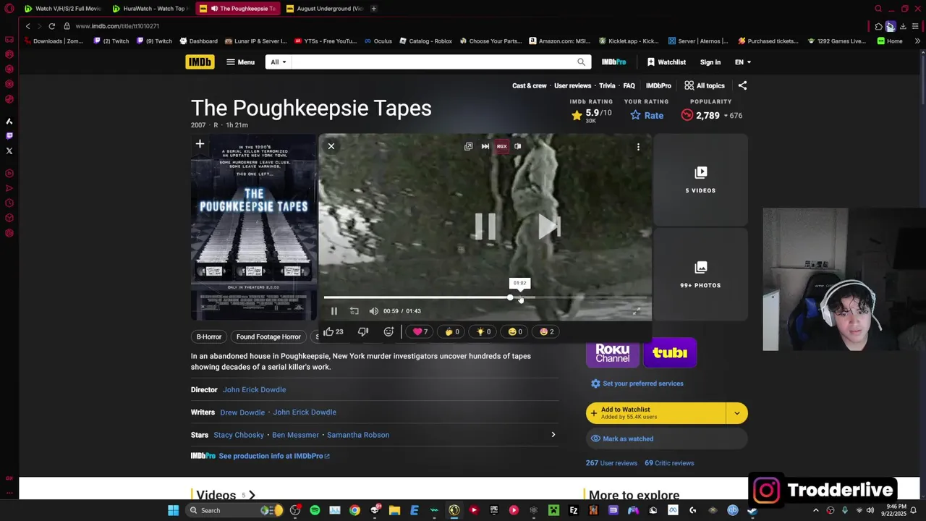Rewind the trailer ten seconds
Image resolution: width=926 pixels, height=521 pixels.
pos(354,311)
